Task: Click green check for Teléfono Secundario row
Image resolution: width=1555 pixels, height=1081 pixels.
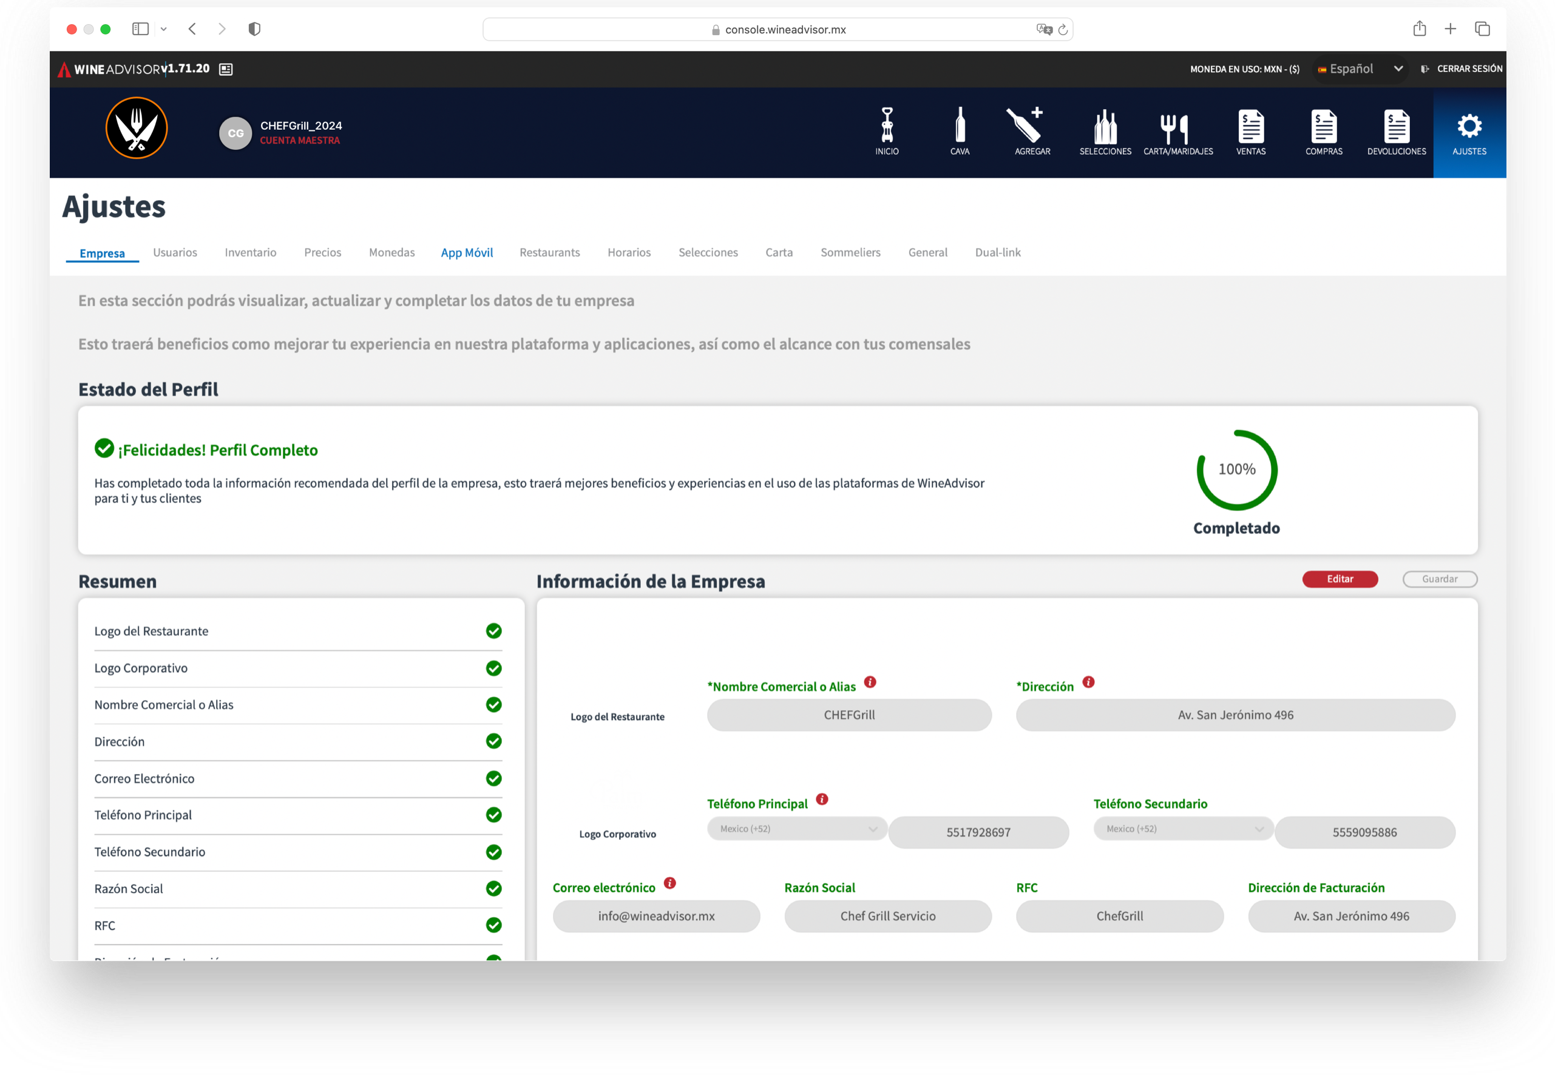Action: pyautogui.click(x=493, y=852)
